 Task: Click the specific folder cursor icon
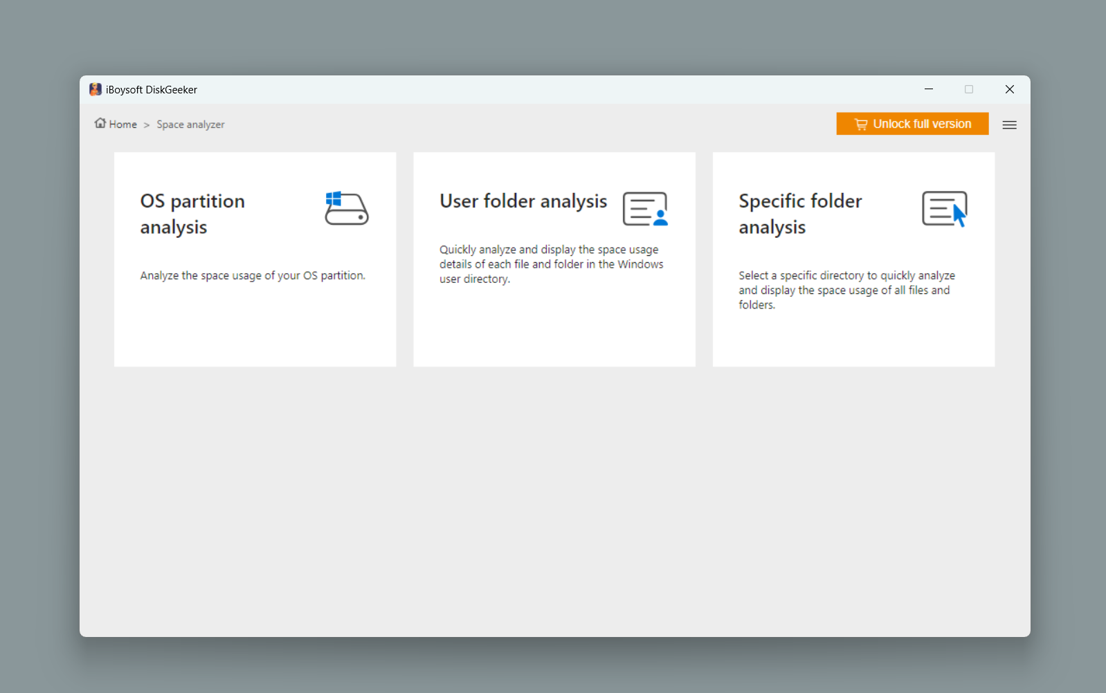click(944, 209)
